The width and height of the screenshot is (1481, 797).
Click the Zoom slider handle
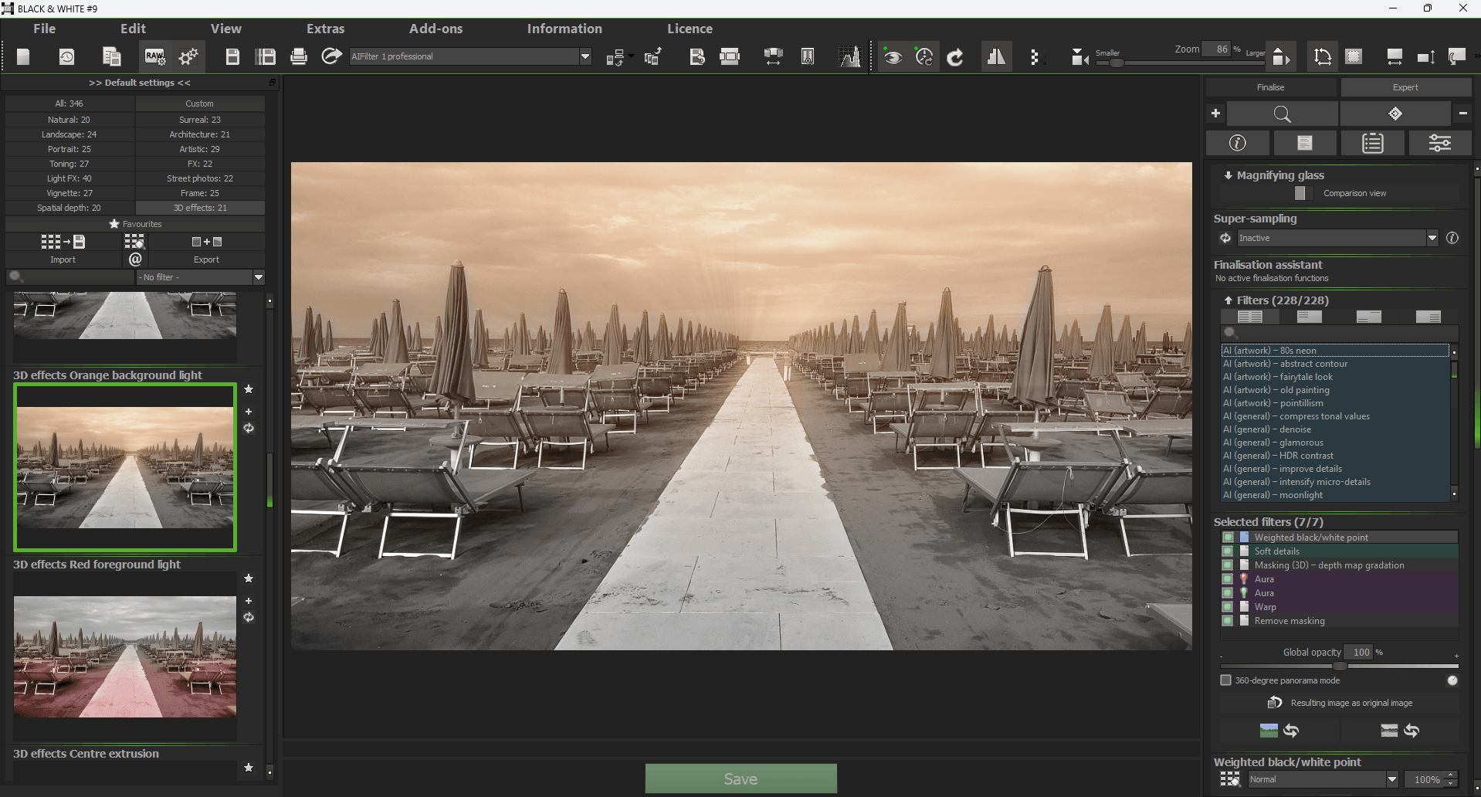pyautogui.click(x=1117, y=63)
